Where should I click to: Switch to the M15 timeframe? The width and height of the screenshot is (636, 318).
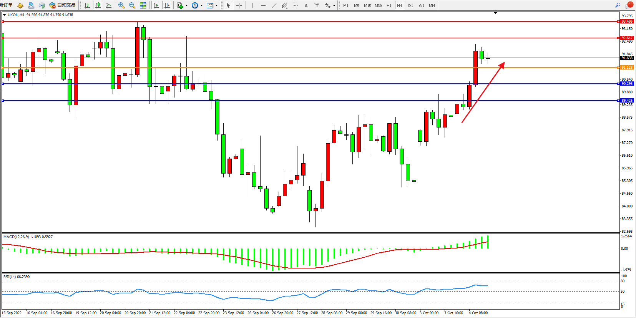[367, 5]
